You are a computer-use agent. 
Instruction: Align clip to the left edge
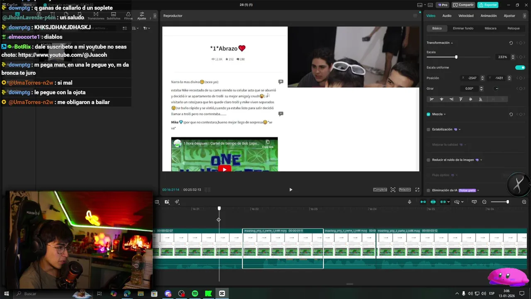coord(432,99)
